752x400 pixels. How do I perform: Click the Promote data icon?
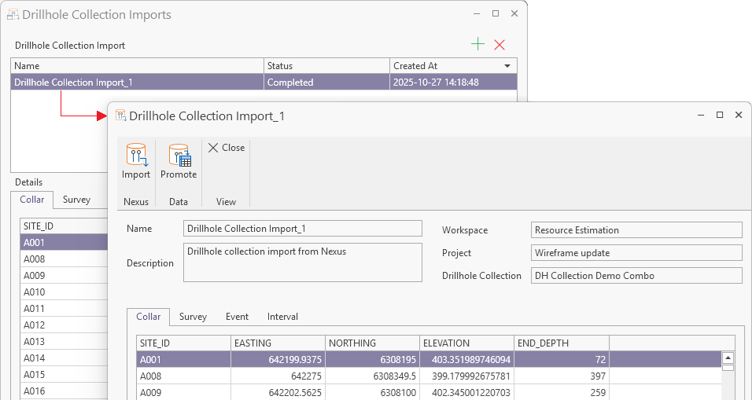[x=179, y=156]
